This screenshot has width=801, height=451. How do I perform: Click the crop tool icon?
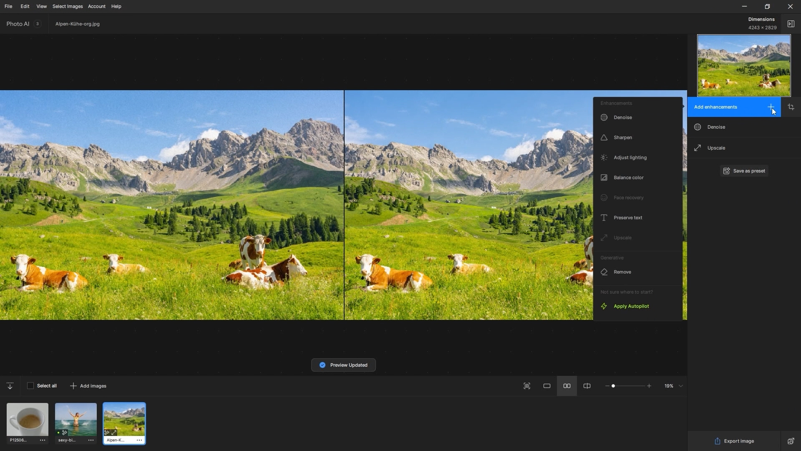[791, 107]
